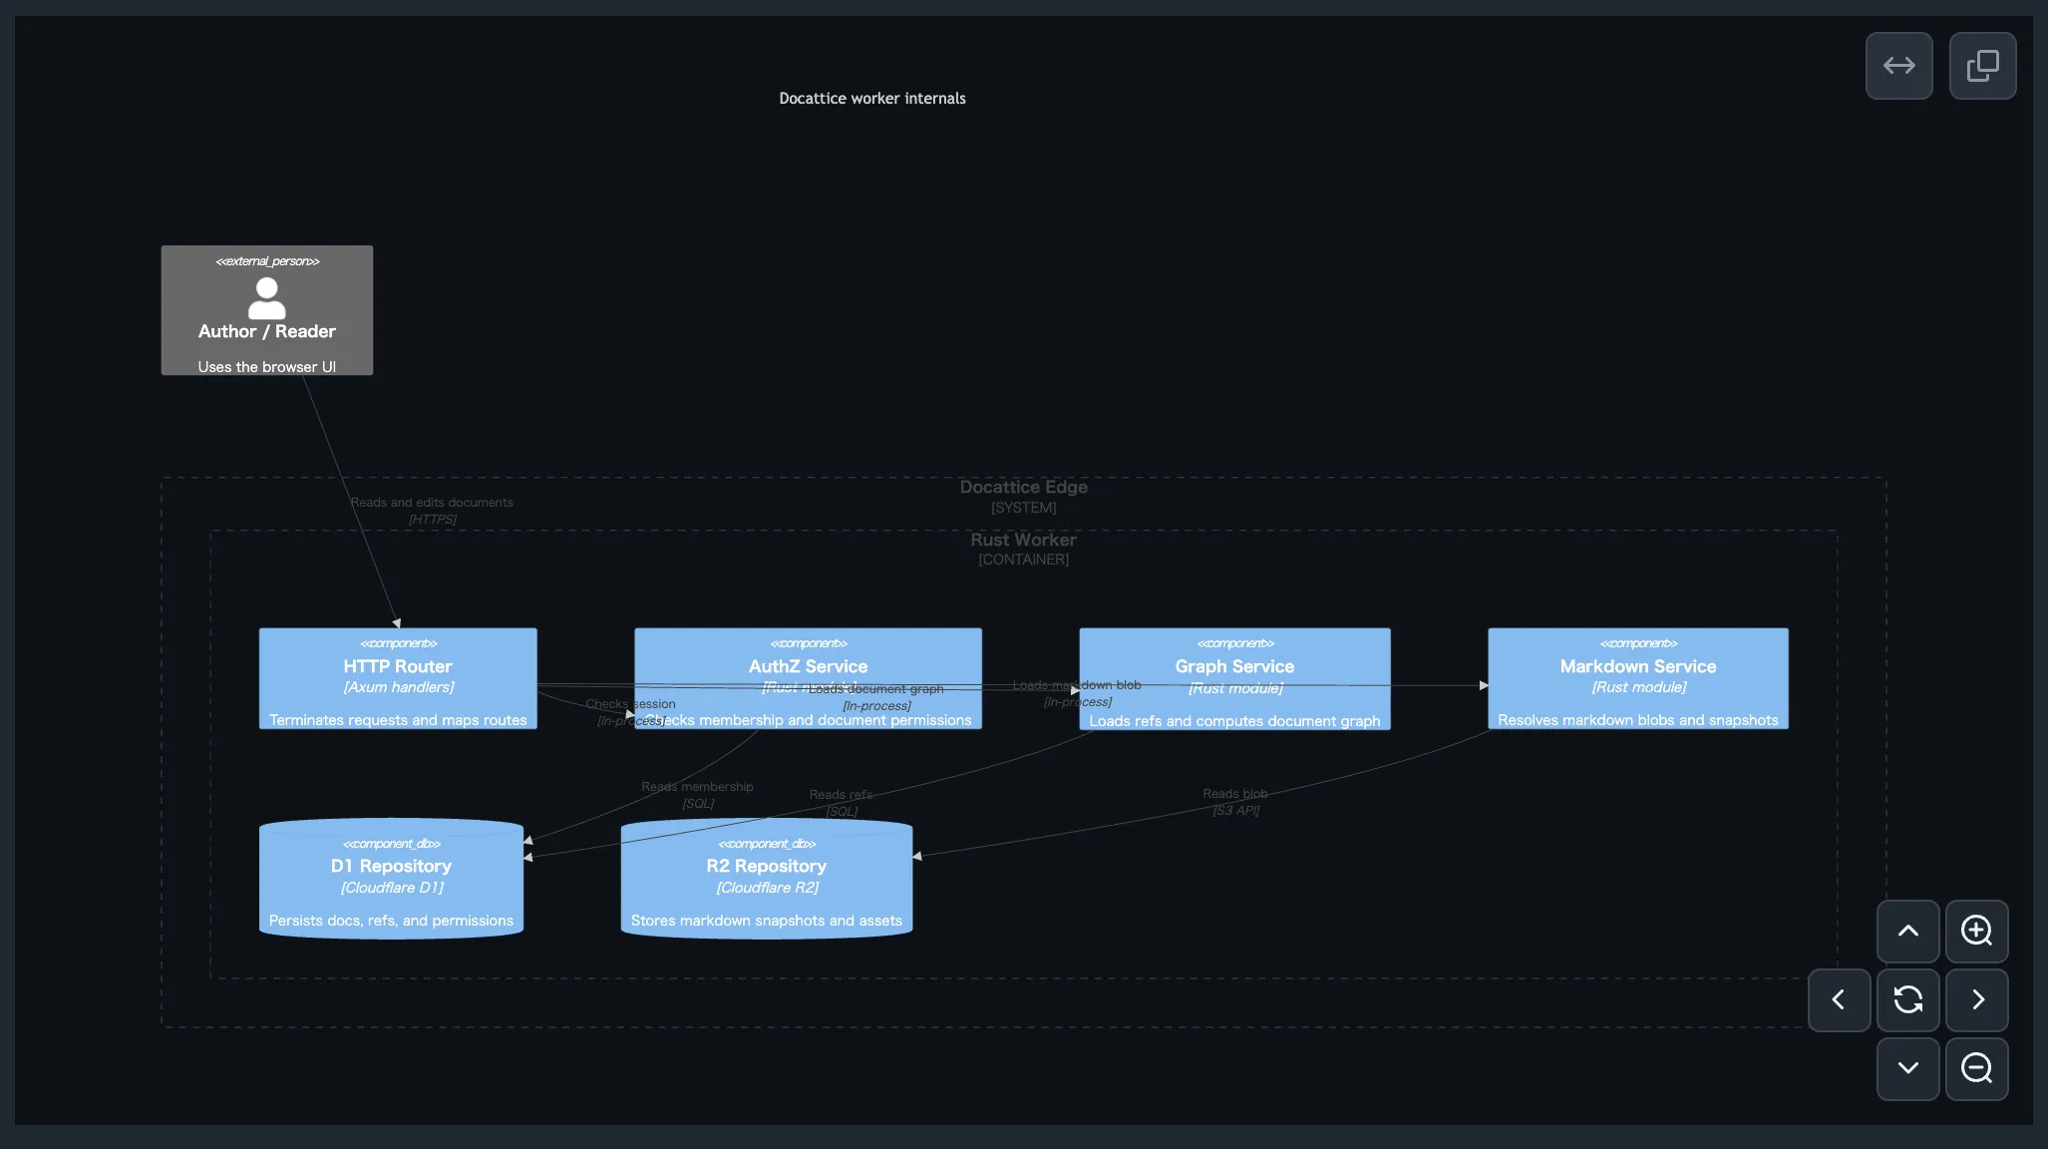Copy the diagram using the copy icon
Viewport: 2048px width, 1149px height.
(1982, 65)
